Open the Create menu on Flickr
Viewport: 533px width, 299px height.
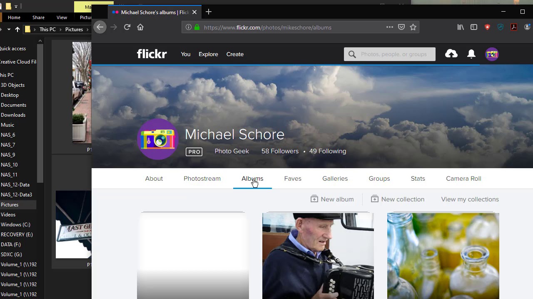[x=235, y=54]
